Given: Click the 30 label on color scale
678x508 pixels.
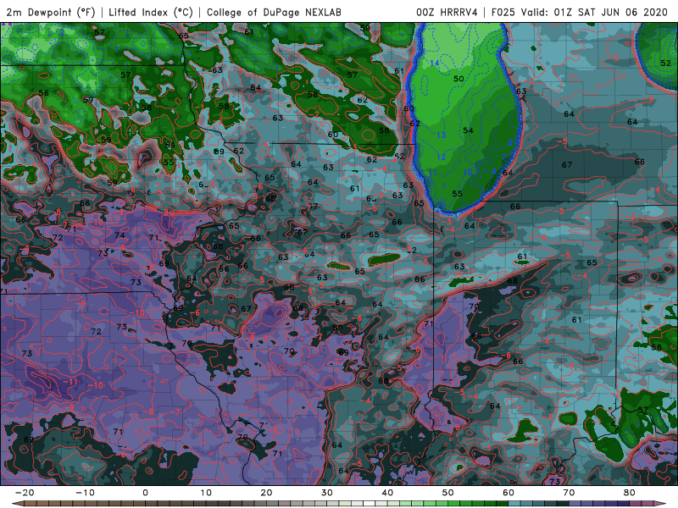Looking at the screenshot, I should click(327, 493).
